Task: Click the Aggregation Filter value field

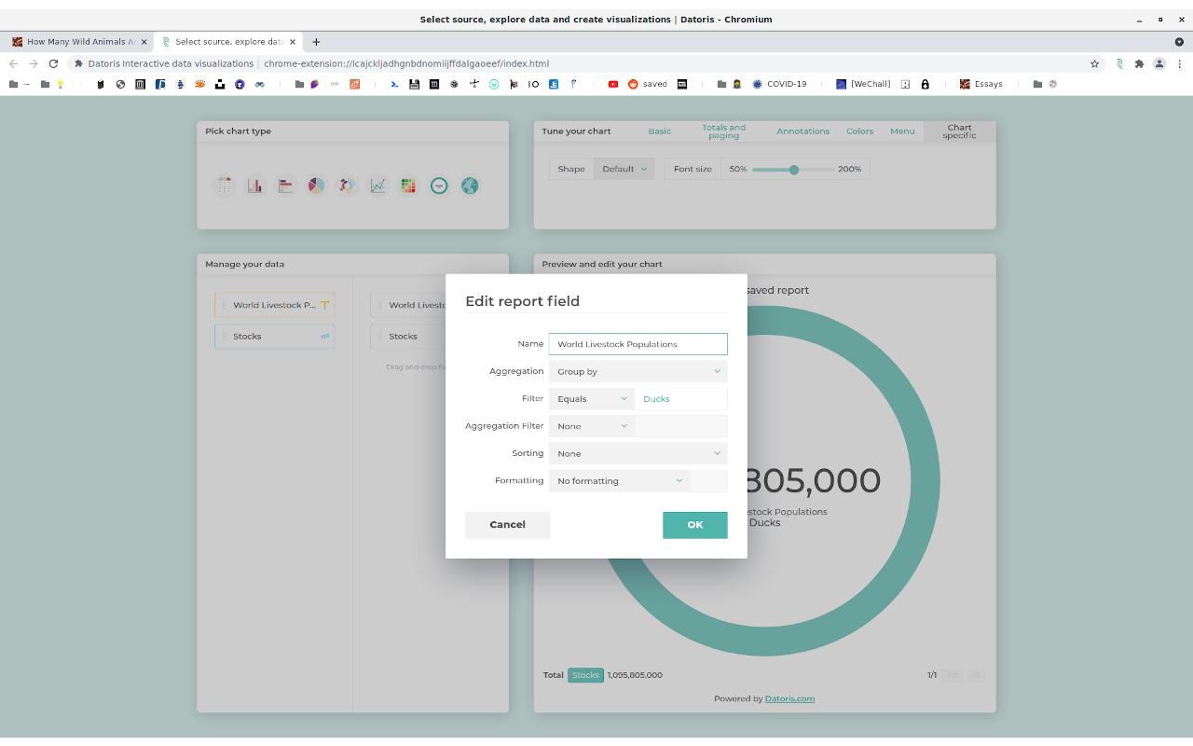Action: point(681,426)
